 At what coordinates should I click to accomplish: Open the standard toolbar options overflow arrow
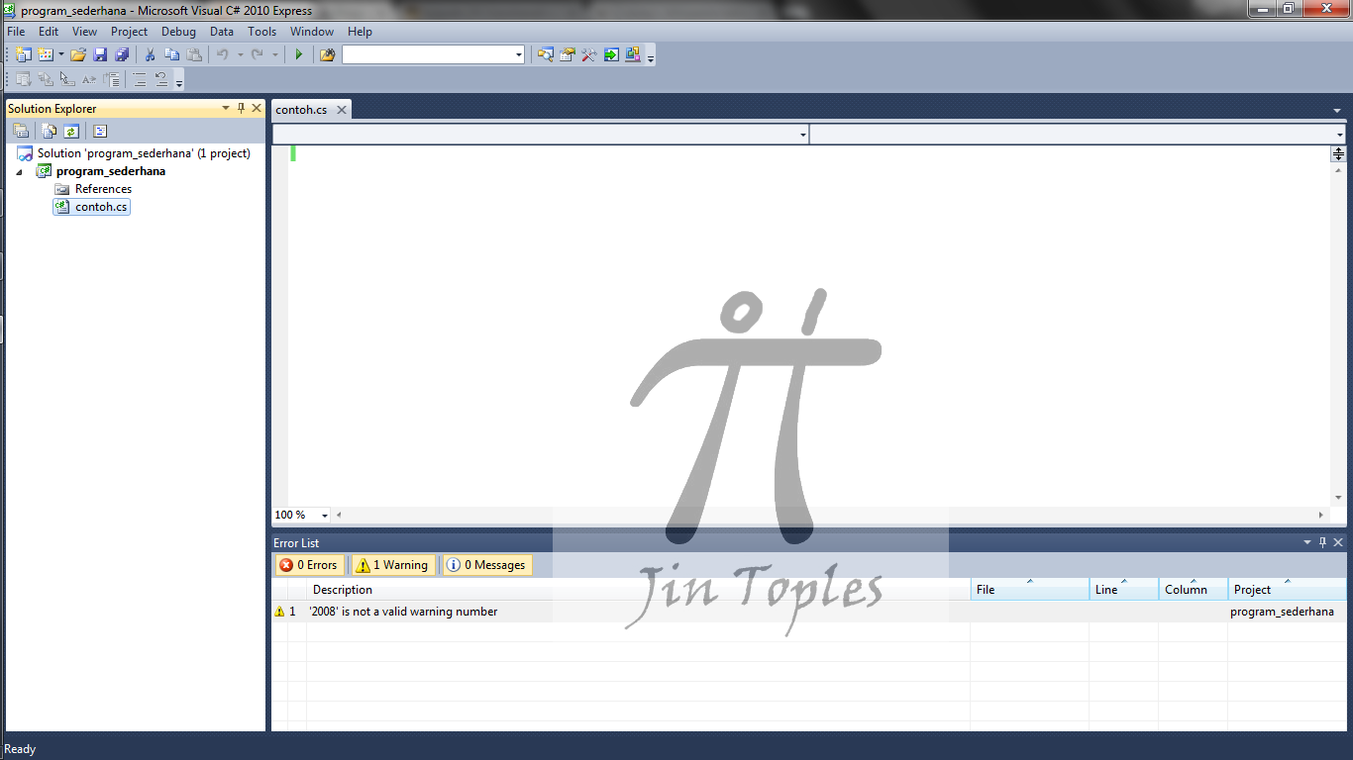(651, 56)
